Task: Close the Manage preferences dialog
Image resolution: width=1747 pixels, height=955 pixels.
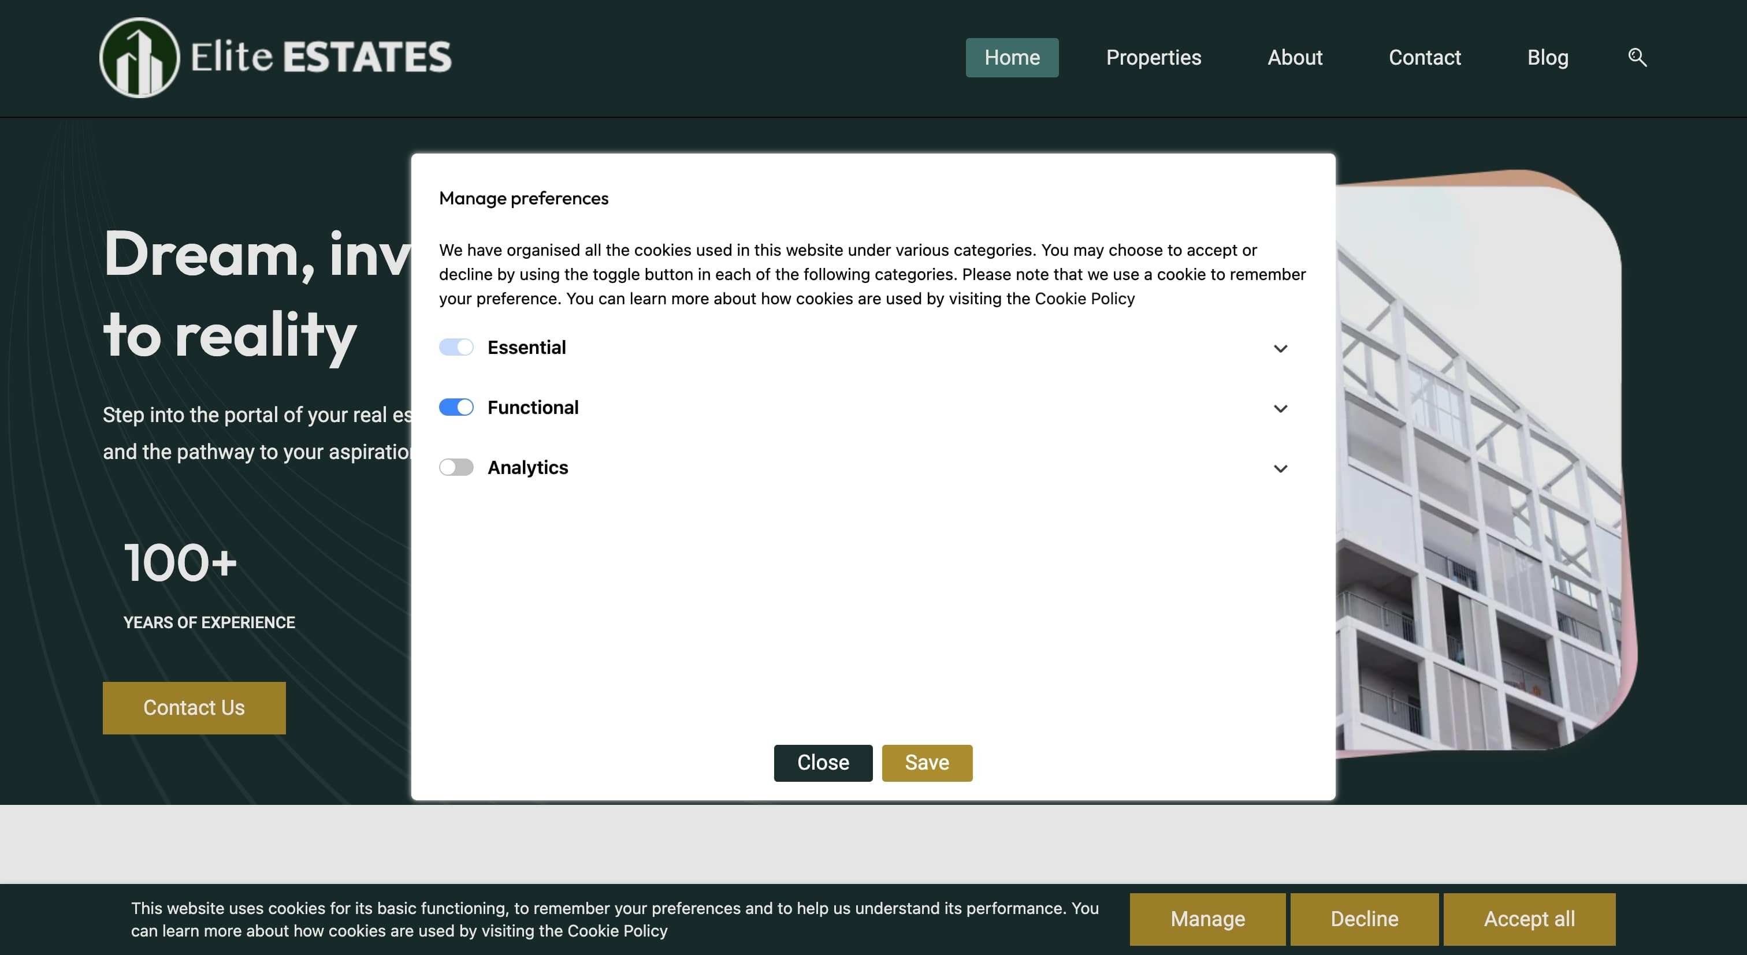Action: 823,763
